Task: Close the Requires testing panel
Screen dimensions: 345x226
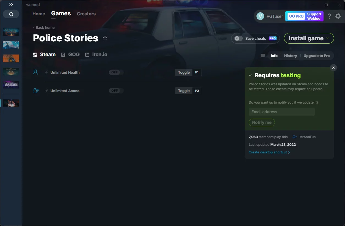Action: [x=333, y=68]
